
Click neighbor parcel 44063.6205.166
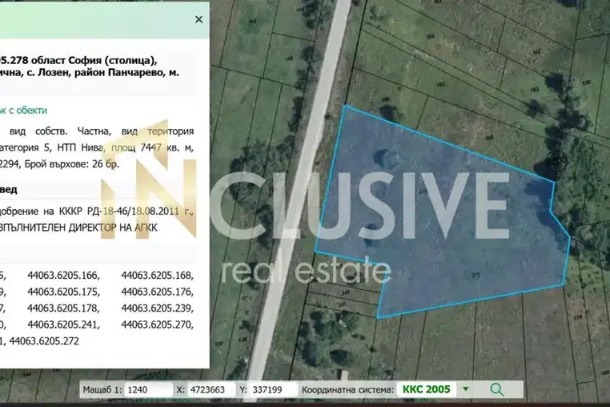click(63, 276)
